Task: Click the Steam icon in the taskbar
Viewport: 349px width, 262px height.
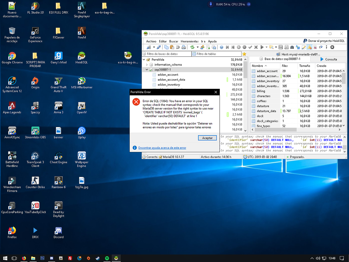Action: coord(97,258)
